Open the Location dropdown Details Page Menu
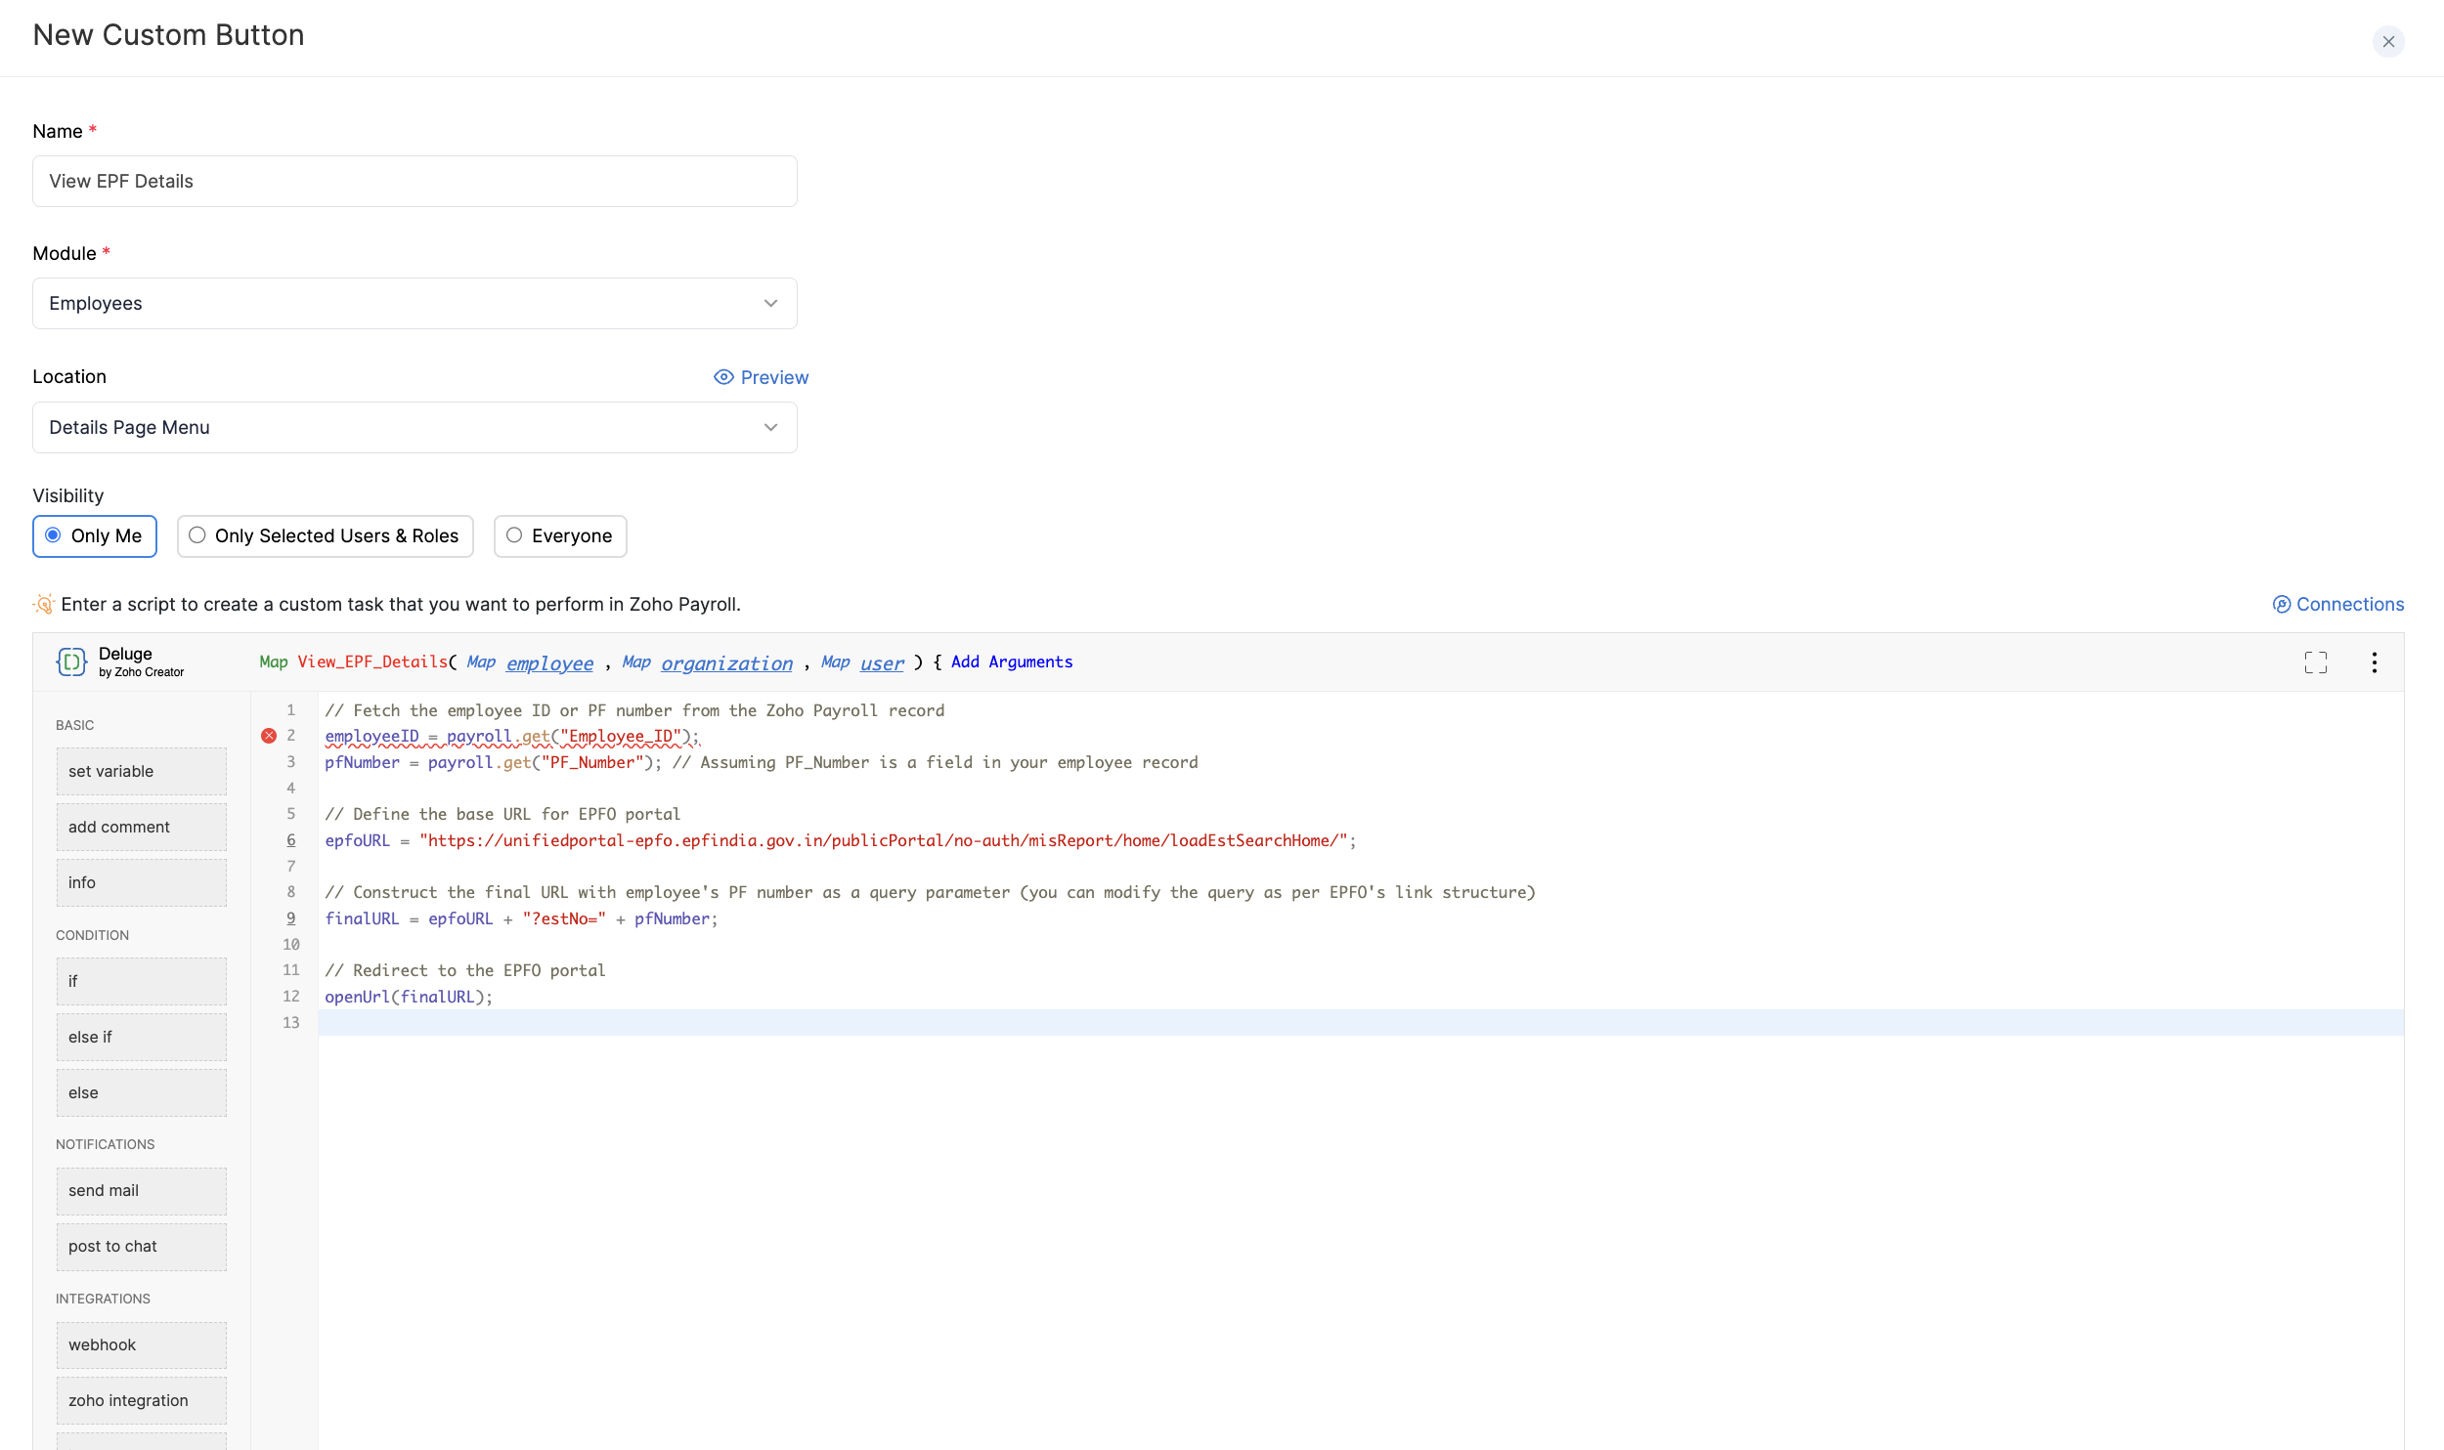2444x1450 pixels. 415,428
